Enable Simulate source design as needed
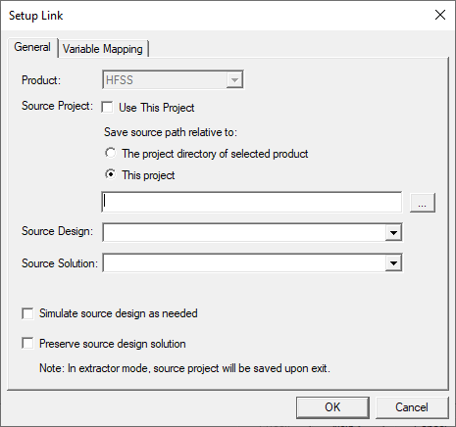Image resolution: width=456 pixels, height=427 pixels. tap(27, 313)
